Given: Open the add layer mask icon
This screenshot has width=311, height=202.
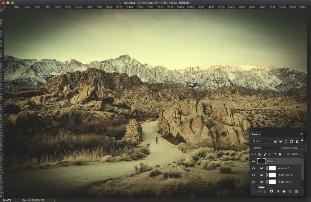Looking at the screenshot, I should 272,191.
